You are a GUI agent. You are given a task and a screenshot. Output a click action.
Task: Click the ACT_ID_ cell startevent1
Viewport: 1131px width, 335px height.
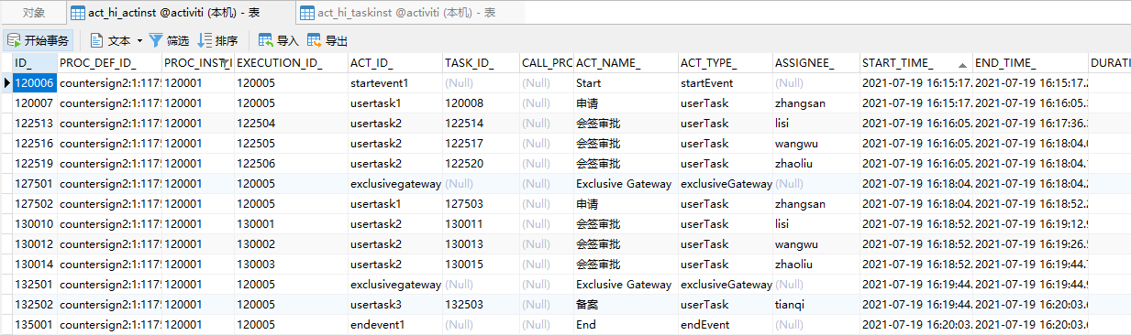[x=394, y=82]
